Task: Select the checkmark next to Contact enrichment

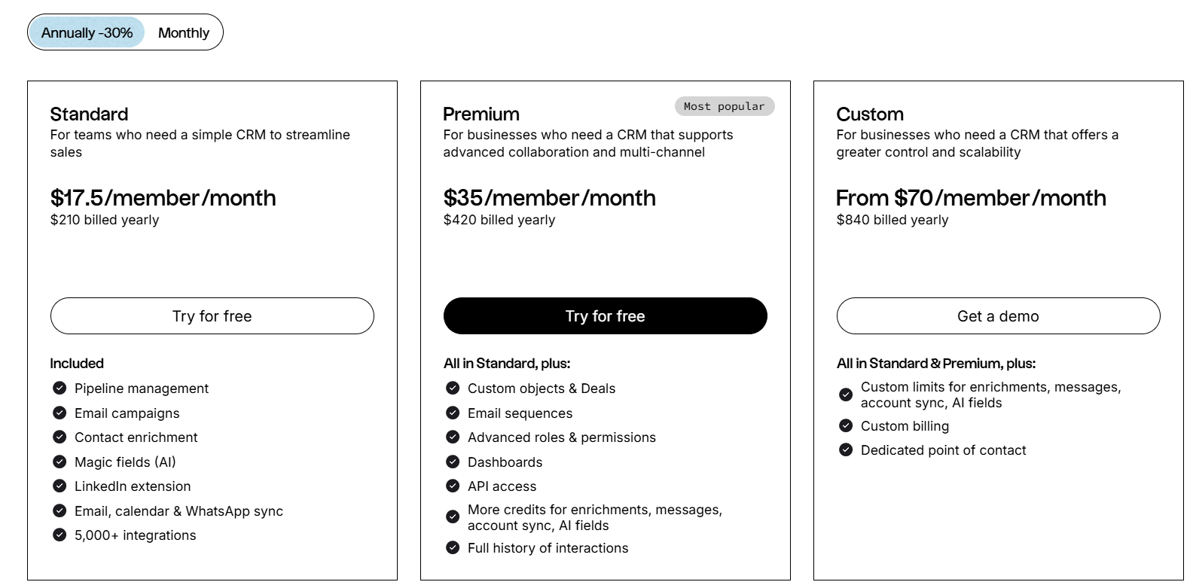Action: coord(60,437)
